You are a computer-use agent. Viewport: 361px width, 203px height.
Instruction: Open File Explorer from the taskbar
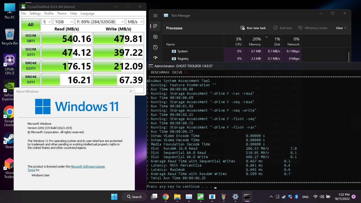pos(177,197)
